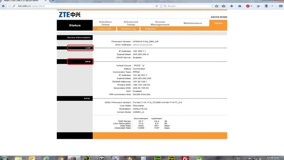Open the Adblock Plus dropdown arrow
The height and width of the screenshot is (160, 284).
252,6
